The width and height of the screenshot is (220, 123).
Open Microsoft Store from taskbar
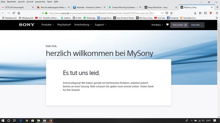tap(32, 121)
